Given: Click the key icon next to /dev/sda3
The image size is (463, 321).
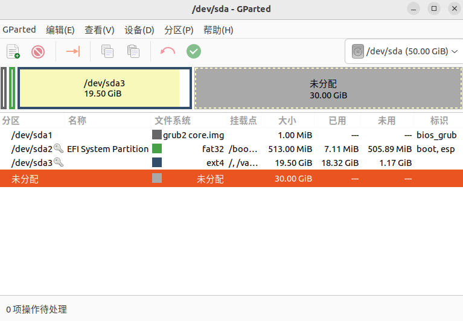Looking at the screenshot, I should (x=59, y=162).
